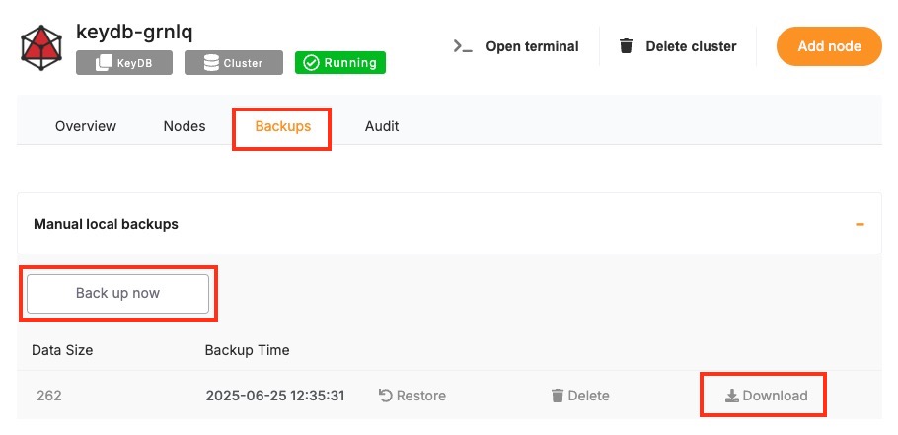Select the 2025-06-25 12:35:31 backup entry
The image size is (898, 435).
[x=274, y=396]
